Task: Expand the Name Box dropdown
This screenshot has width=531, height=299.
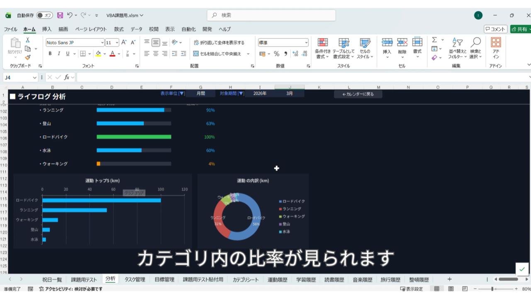Action: click(x=35, y=77)
